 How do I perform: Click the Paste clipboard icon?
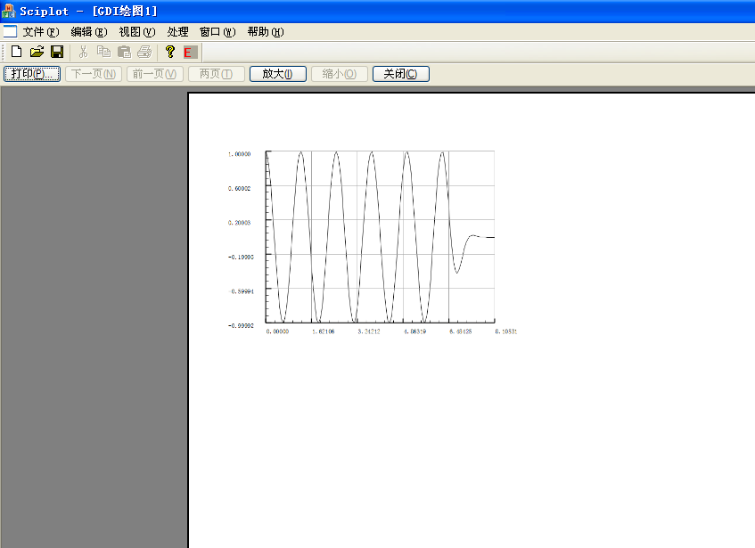124,53
